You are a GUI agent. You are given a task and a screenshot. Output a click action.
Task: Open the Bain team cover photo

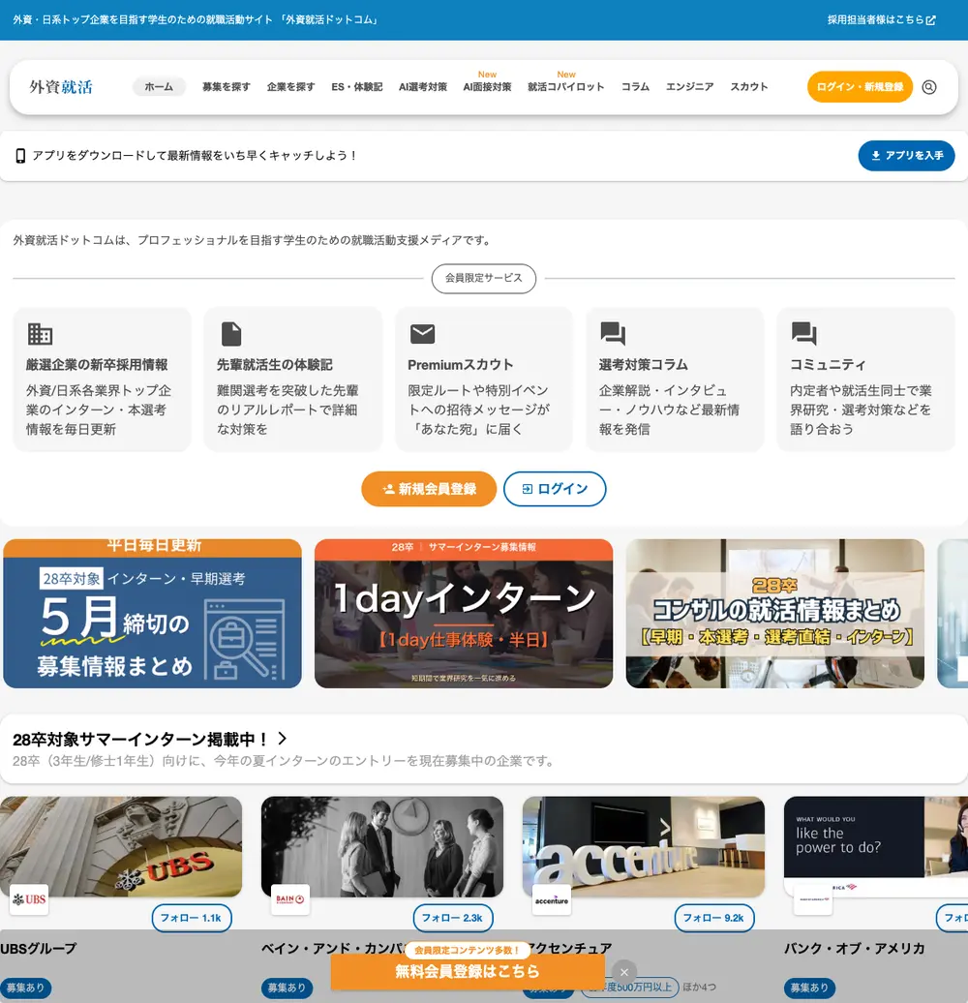click(382, 846)
